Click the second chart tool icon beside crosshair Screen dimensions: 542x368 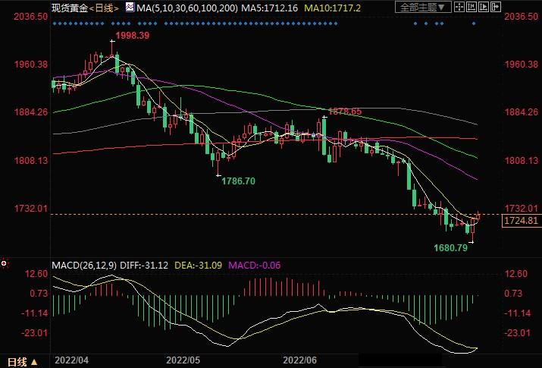[x=475, y=7]
